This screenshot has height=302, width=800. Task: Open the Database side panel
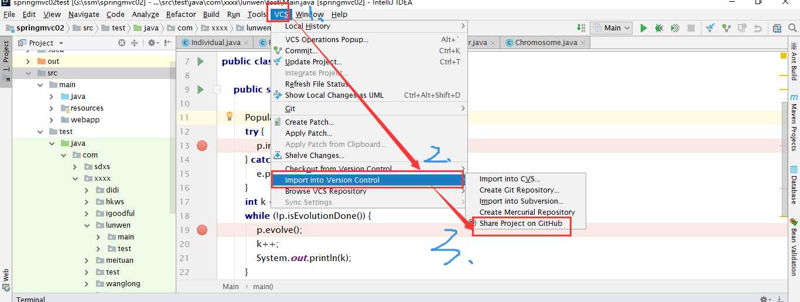coord(794,186)
